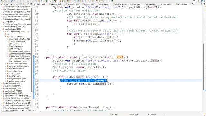Place cursor on line 53 println statement

pyautogui.click(x=90, y=84)
